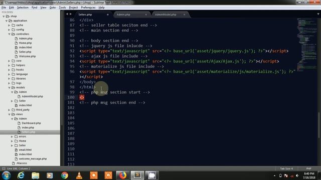Click the minimap code preview

[306, 45]
